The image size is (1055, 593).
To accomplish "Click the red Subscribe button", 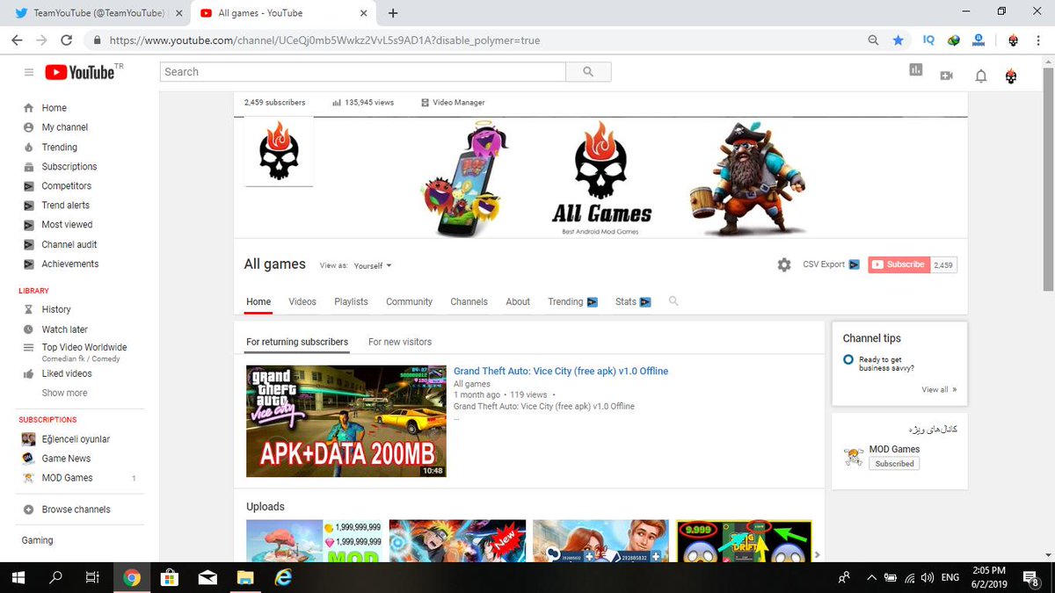I will click(x=899, y=264).
